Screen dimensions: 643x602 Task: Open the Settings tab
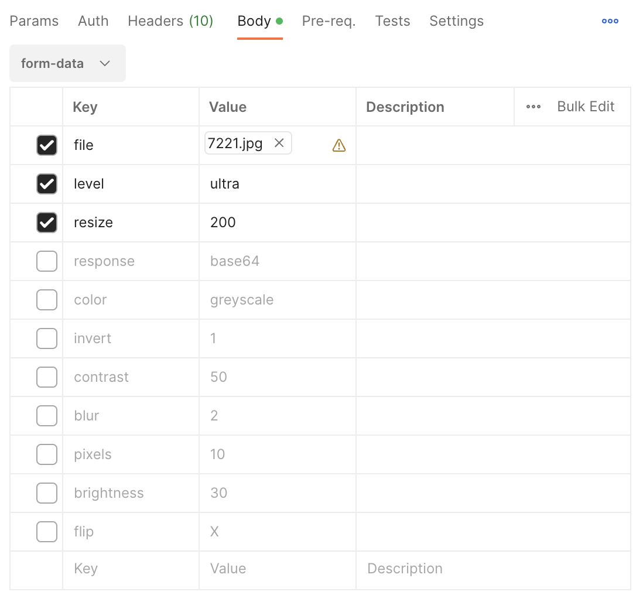click(x=456, y=21)
